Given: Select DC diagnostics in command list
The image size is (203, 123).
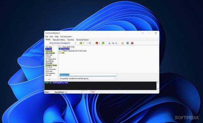Looking at the screenshot, I should click(51, 59).
